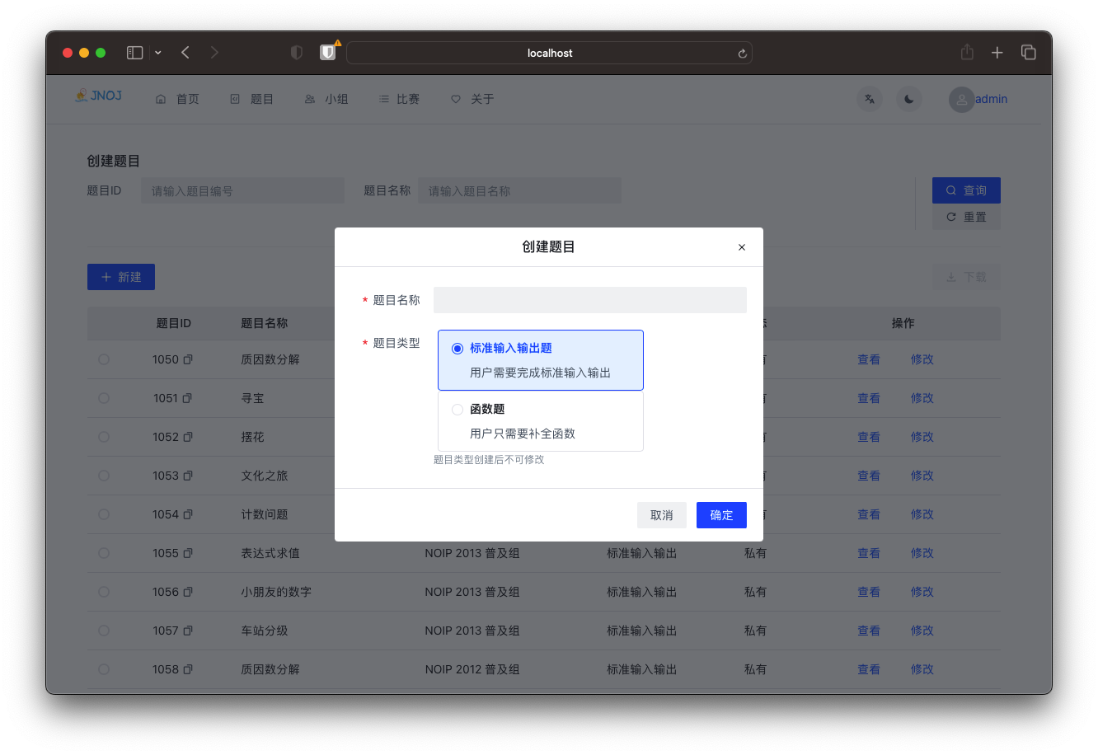
Task: Click the 表达式求值 problem name
Action: coord(270,553)
